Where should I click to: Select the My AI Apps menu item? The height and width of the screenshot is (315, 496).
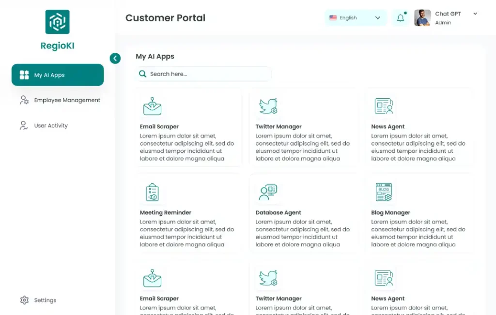[x=58, y=75]
